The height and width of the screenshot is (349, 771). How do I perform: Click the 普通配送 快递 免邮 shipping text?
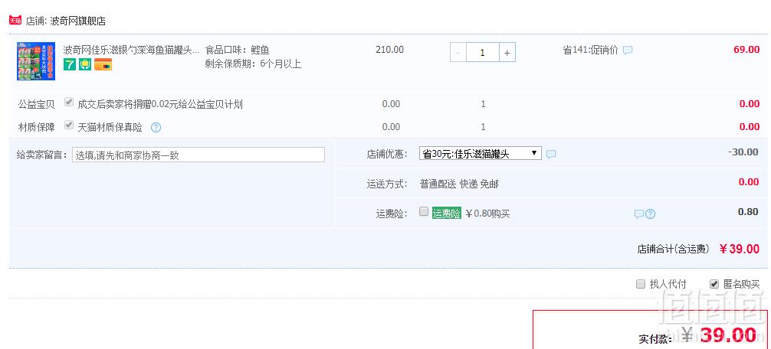coord(459,184)
